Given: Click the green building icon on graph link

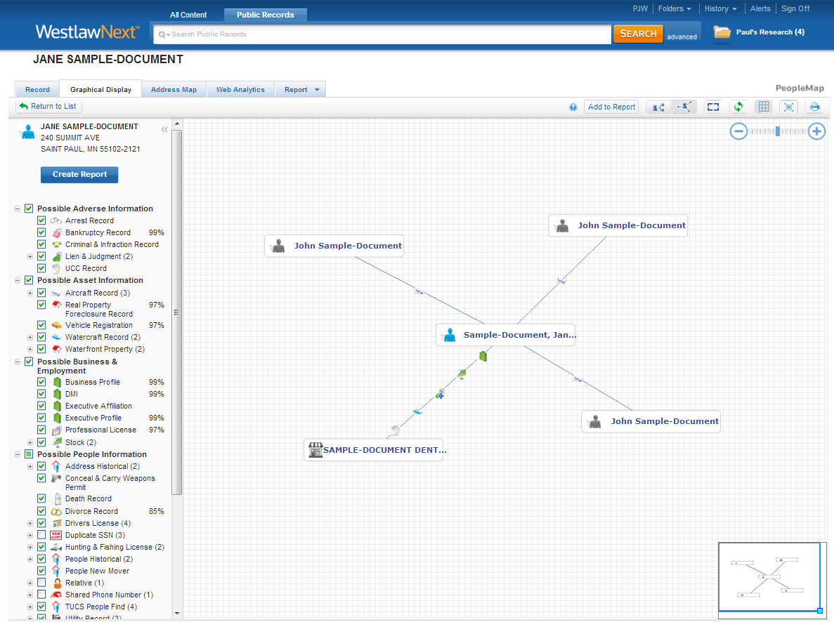Looking at the screenshot, I should pyautogui.click(x=483, y=356).
